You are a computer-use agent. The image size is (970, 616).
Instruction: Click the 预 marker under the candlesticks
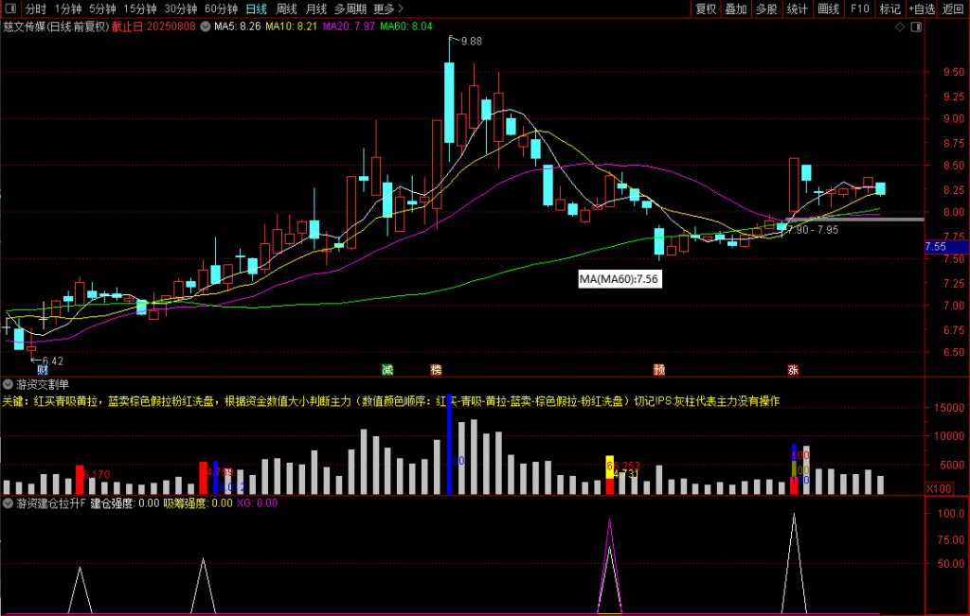(x=658, y=369)
